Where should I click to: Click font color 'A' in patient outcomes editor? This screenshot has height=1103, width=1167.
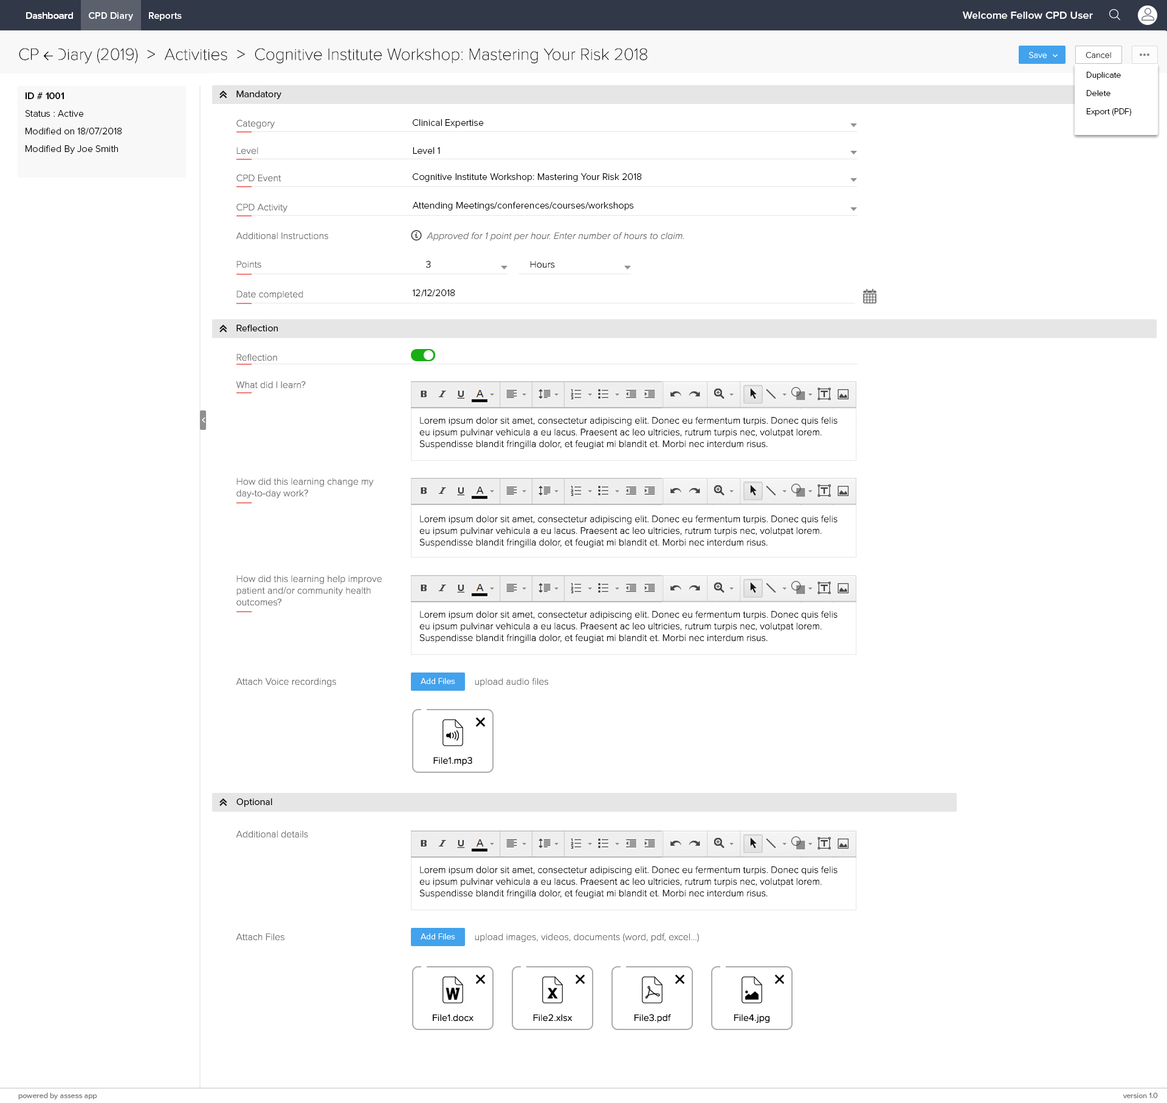point(480,588)
